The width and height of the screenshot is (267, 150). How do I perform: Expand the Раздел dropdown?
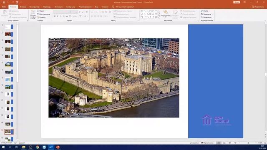pos(41,17)
